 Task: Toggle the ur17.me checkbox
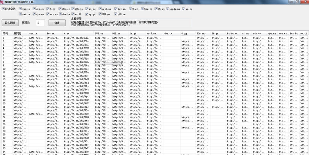[x=100, y=9]
